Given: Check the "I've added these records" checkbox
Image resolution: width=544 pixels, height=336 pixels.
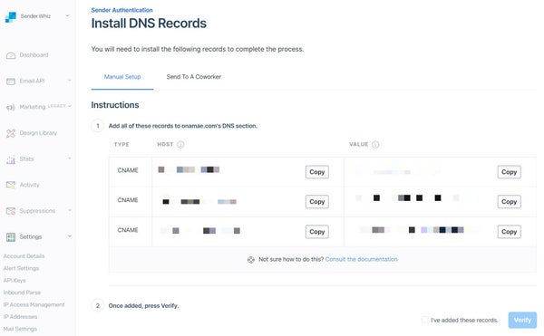Looking at the screenshot, I should (x=424, y=320).
